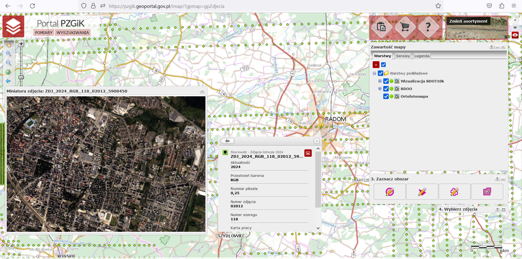Expand the BDOO layer node

click(380, 89)
